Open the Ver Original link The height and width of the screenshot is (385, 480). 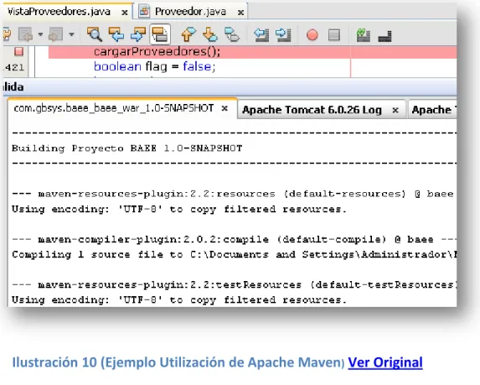385,362
